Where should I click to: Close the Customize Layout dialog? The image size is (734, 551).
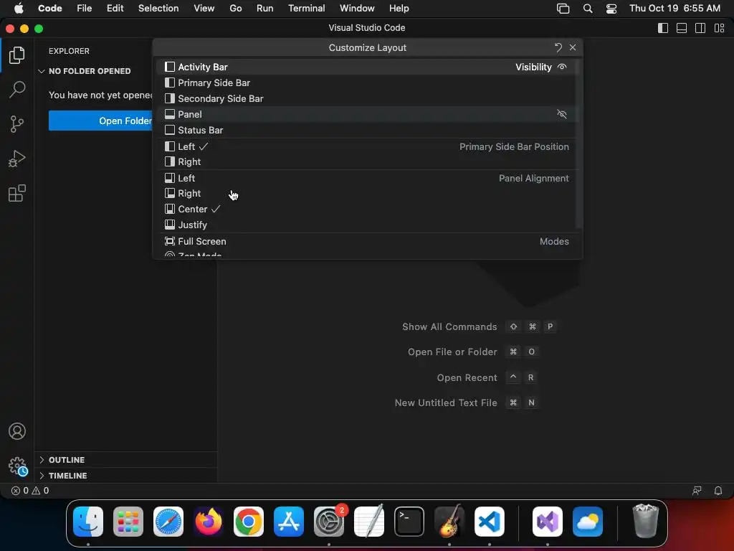point(573,47)
